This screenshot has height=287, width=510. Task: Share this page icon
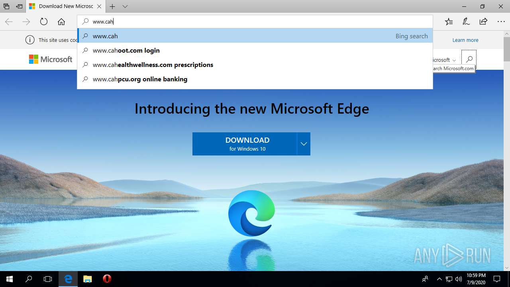483,22
